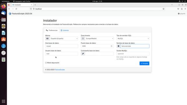
Task: Focus the Host base de datos field
Action: [62, 46]
